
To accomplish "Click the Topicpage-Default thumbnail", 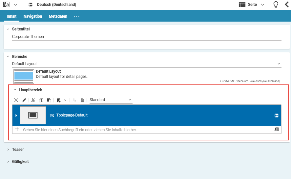I will (33, 115).
